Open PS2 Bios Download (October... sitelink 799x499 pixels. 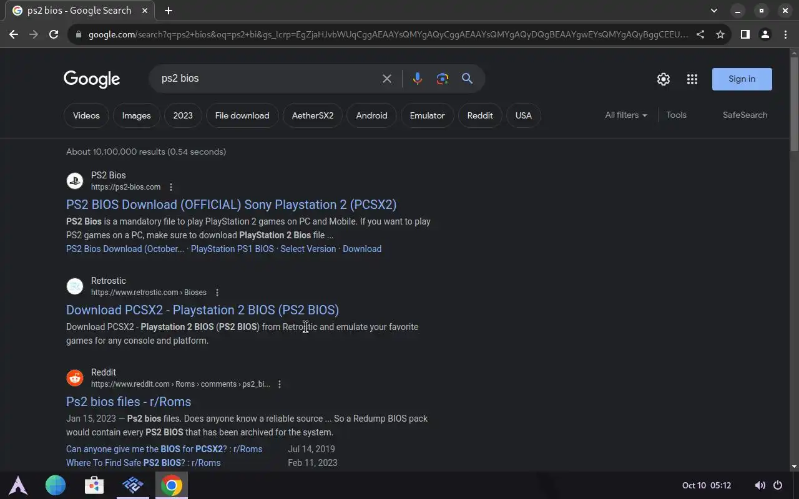tap(125, 249)
